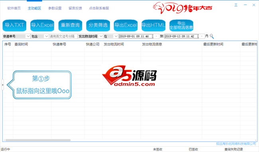This screenshot has height=152, width=259.
Task: Click the horizontal scrollbar thumb
Action: 38,140
